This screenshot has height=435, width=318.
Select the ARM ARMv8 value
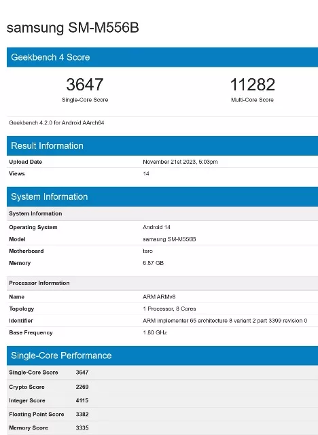[x=159, y=297]
